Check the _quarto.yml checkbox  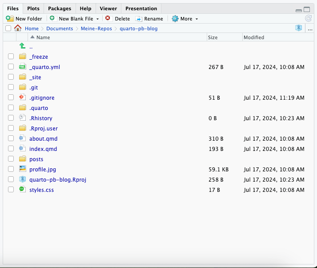click(11, 67)
